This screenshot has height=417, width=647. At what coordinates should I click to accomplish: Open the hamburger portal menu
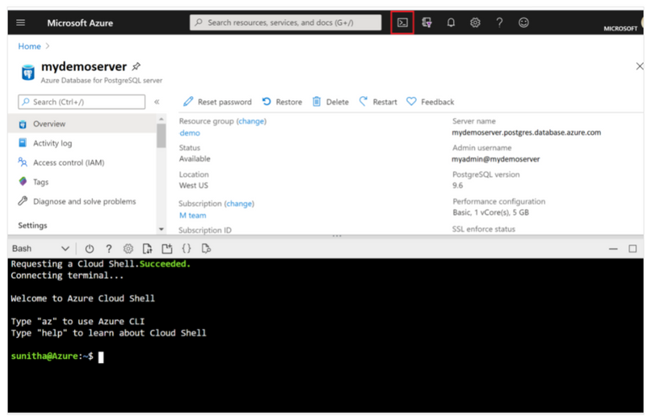20,23
